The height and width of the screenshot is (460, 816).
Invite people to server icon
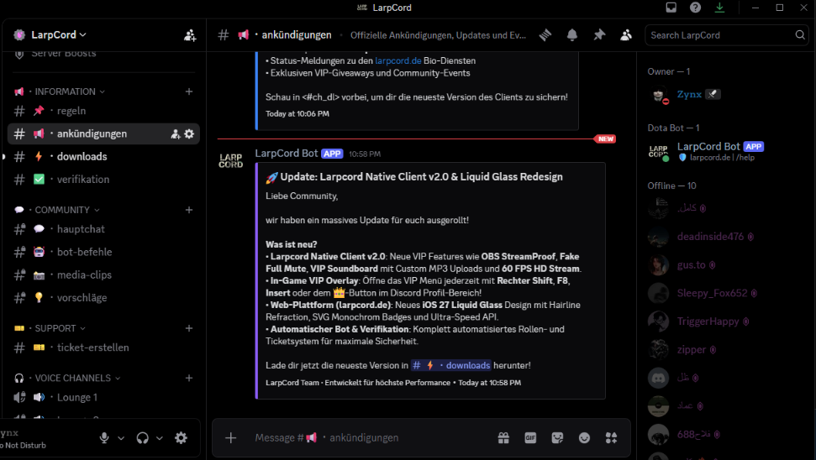click(x=190, y=34)
